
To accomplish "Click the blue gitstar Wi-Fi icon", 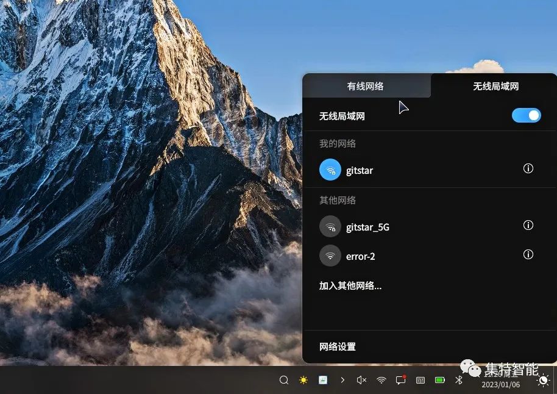I will coord(330,170).
